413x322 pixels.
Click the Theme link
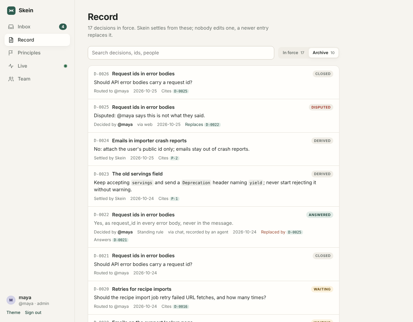pos(13,313)
